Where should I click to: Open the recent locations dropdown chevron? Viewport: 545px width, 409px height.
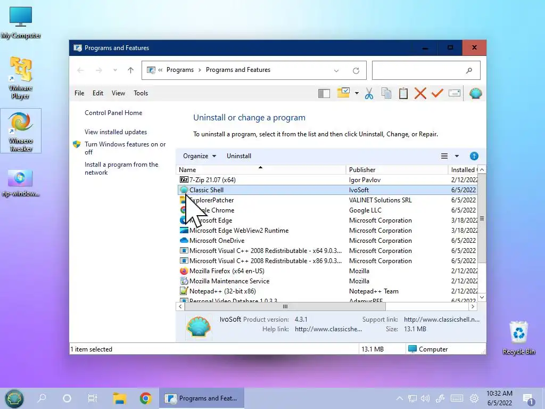[115, 70]
